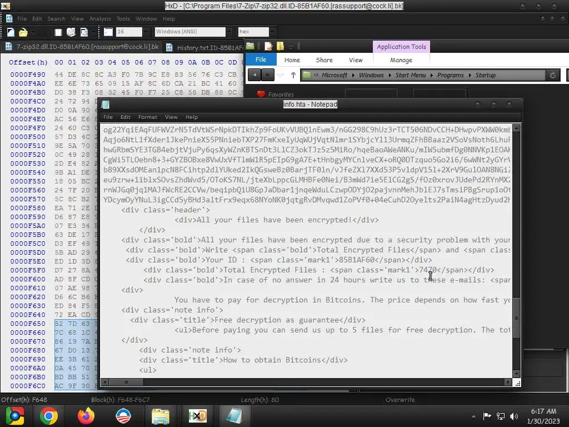
Task: Click Programs in the Explorer address path
Action: (x=450, y=75)
